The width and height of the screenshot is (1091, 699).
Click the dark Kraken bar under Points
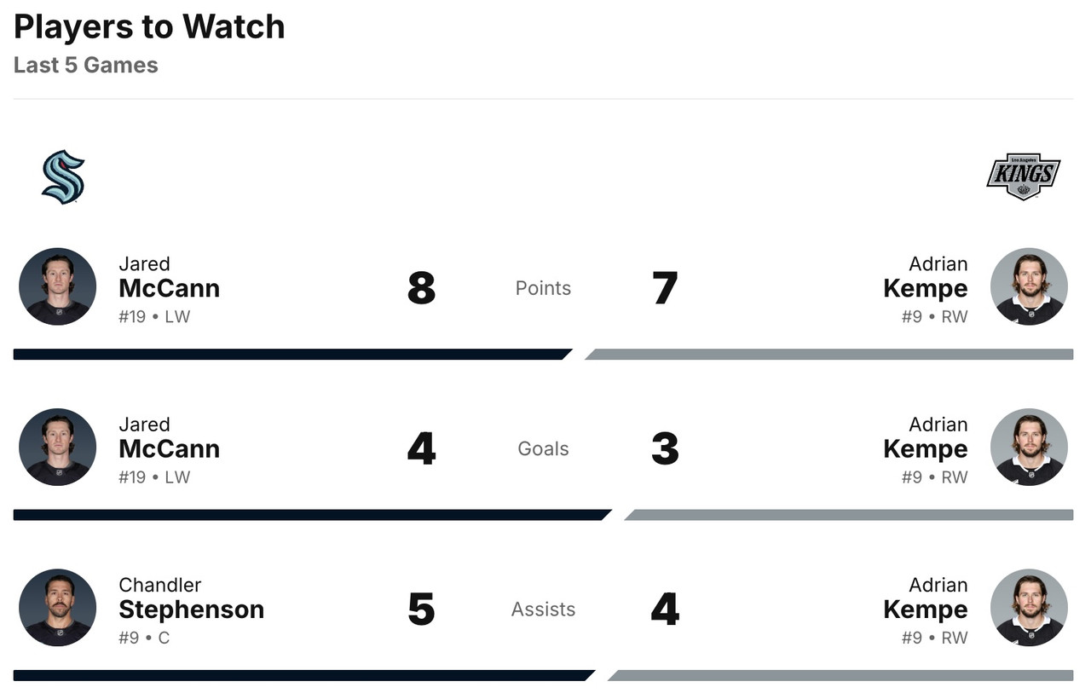(290, 355)
